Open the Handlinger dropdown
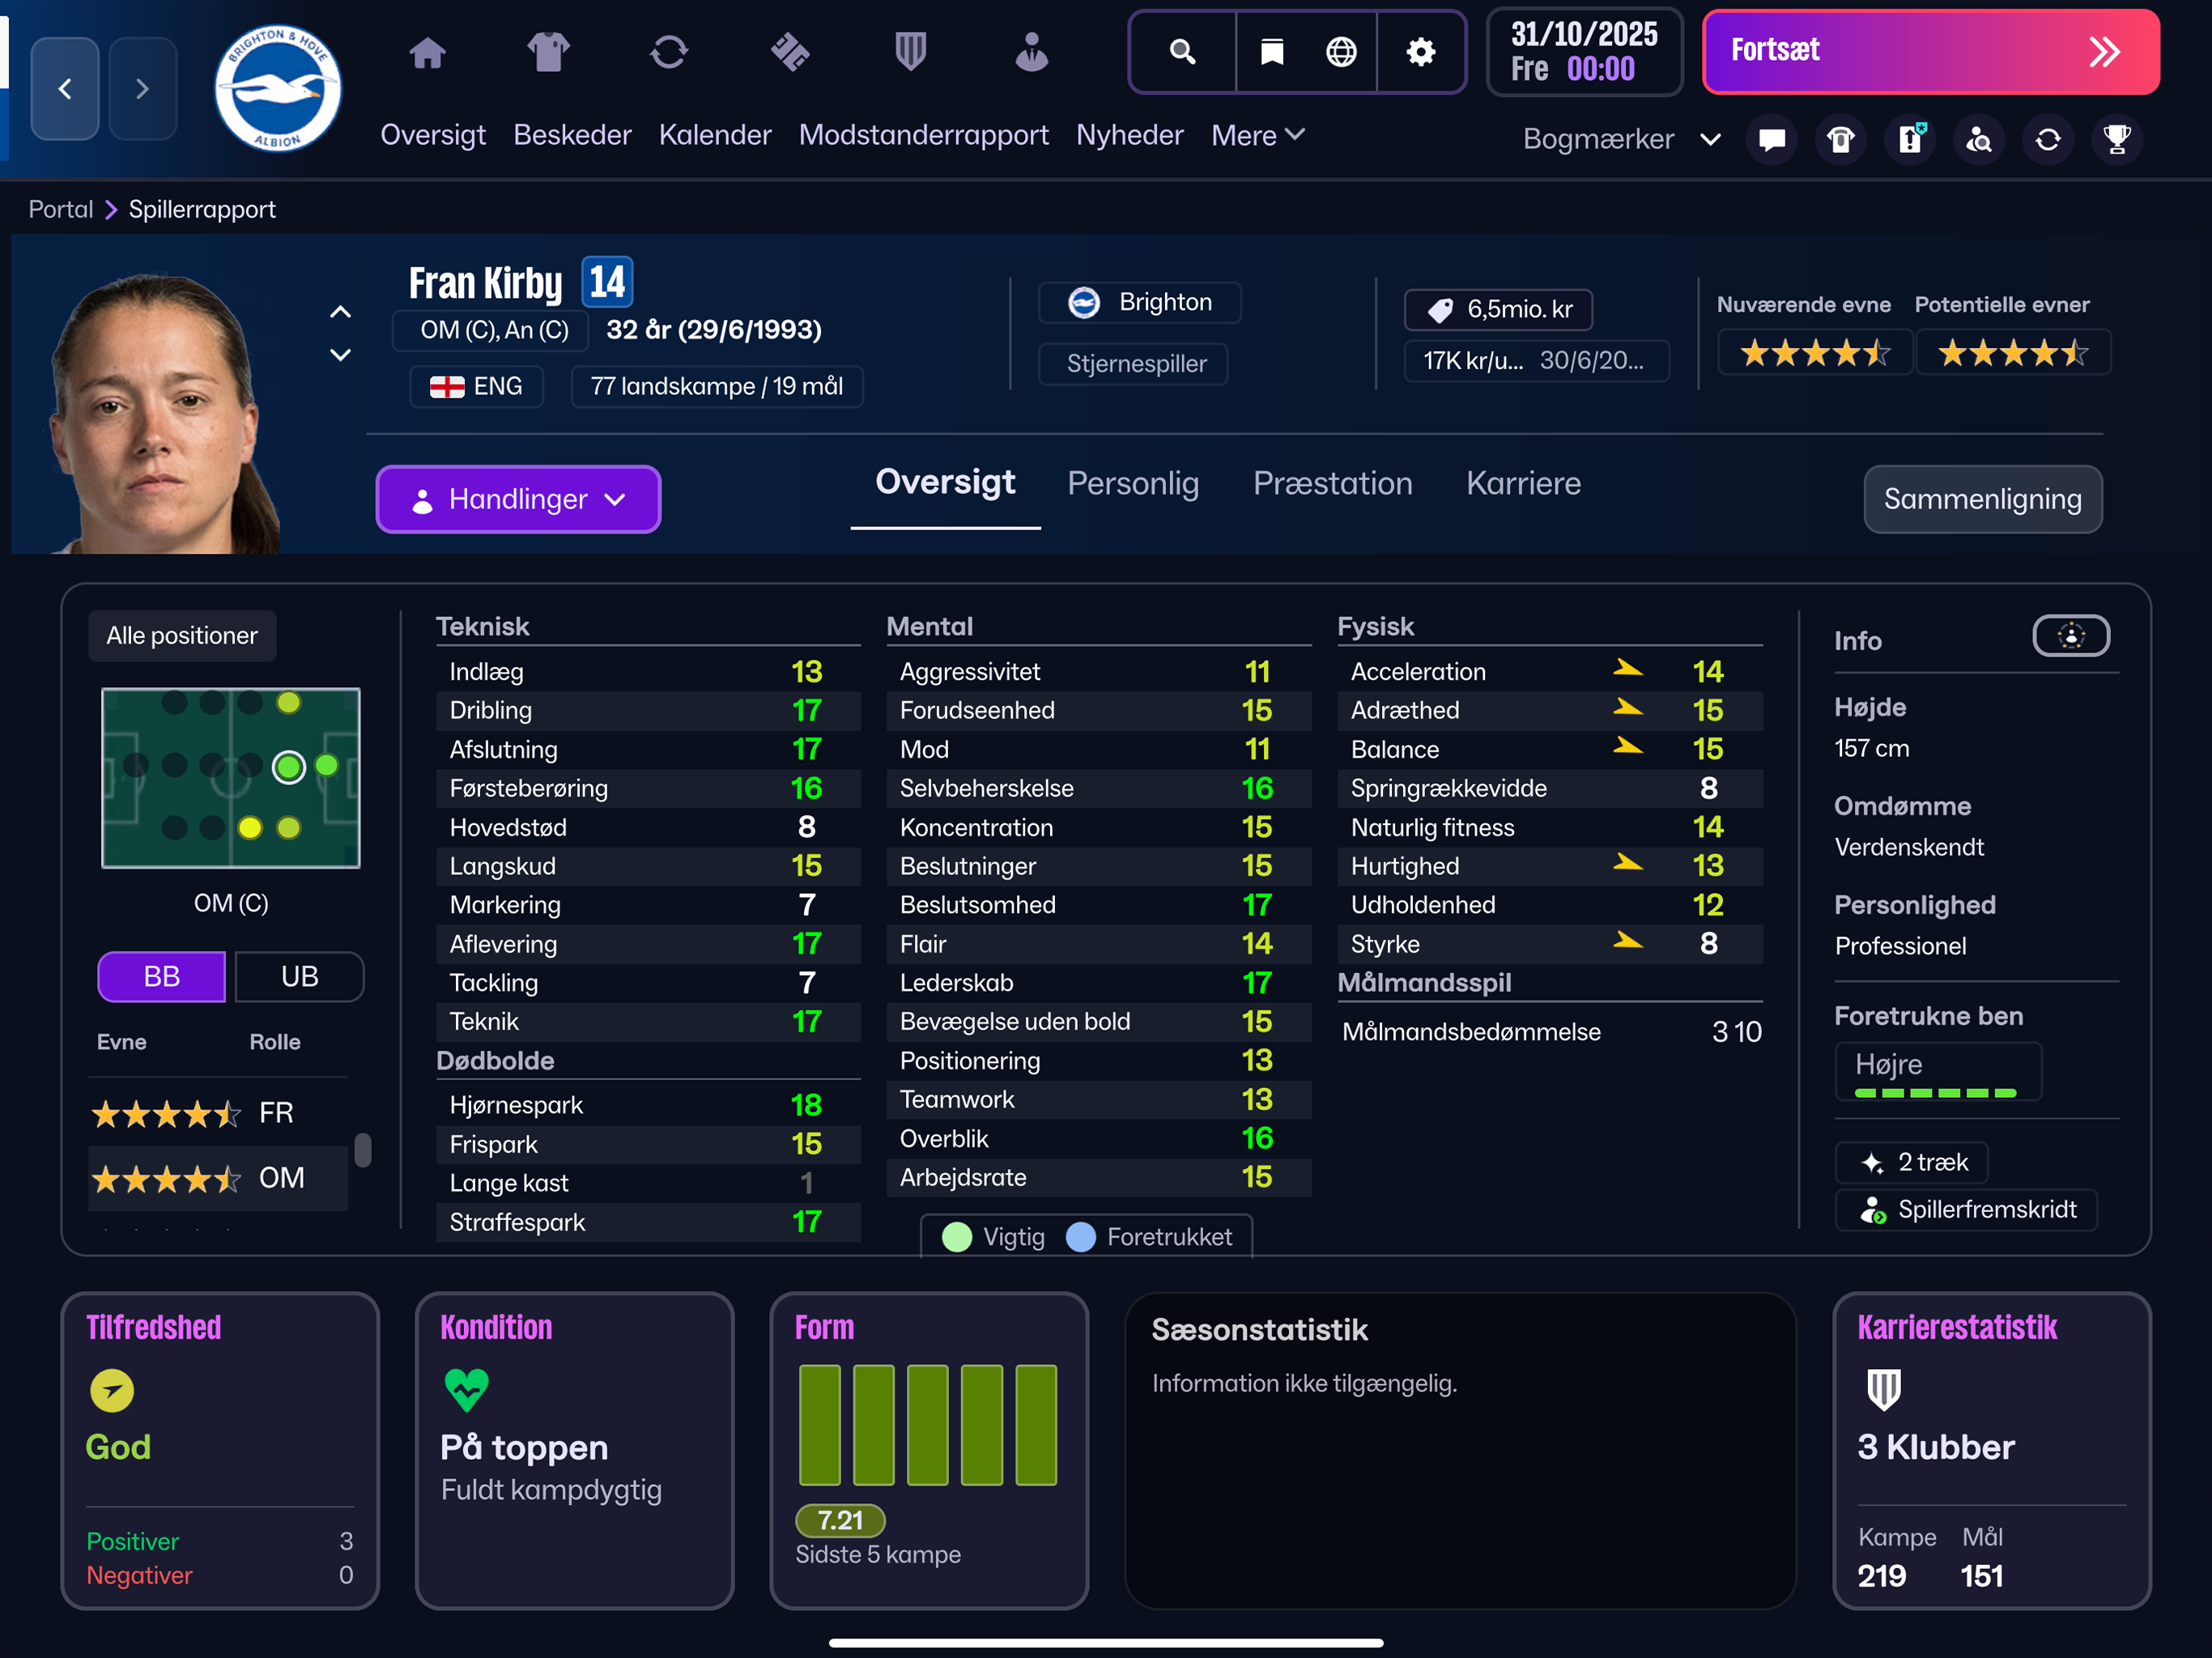The height and width of the screenshot is (1658, 2212). (x=518, y=499)
